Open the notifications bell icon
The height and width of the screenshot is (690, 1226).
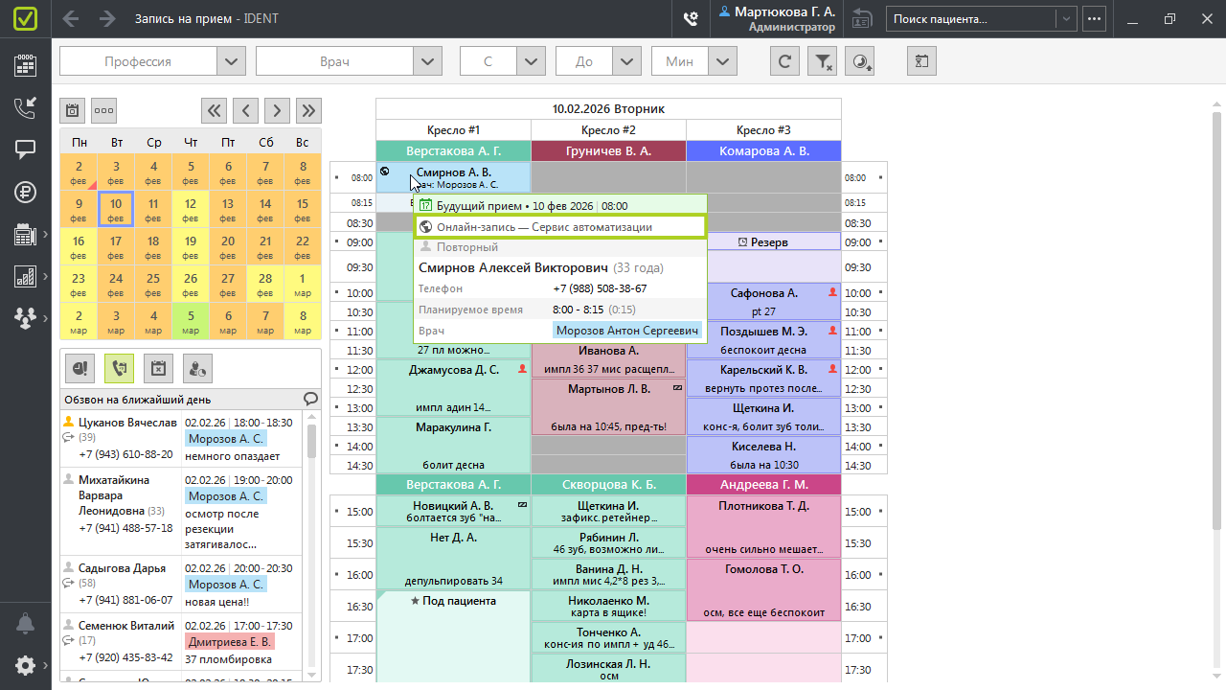point(25,624)
